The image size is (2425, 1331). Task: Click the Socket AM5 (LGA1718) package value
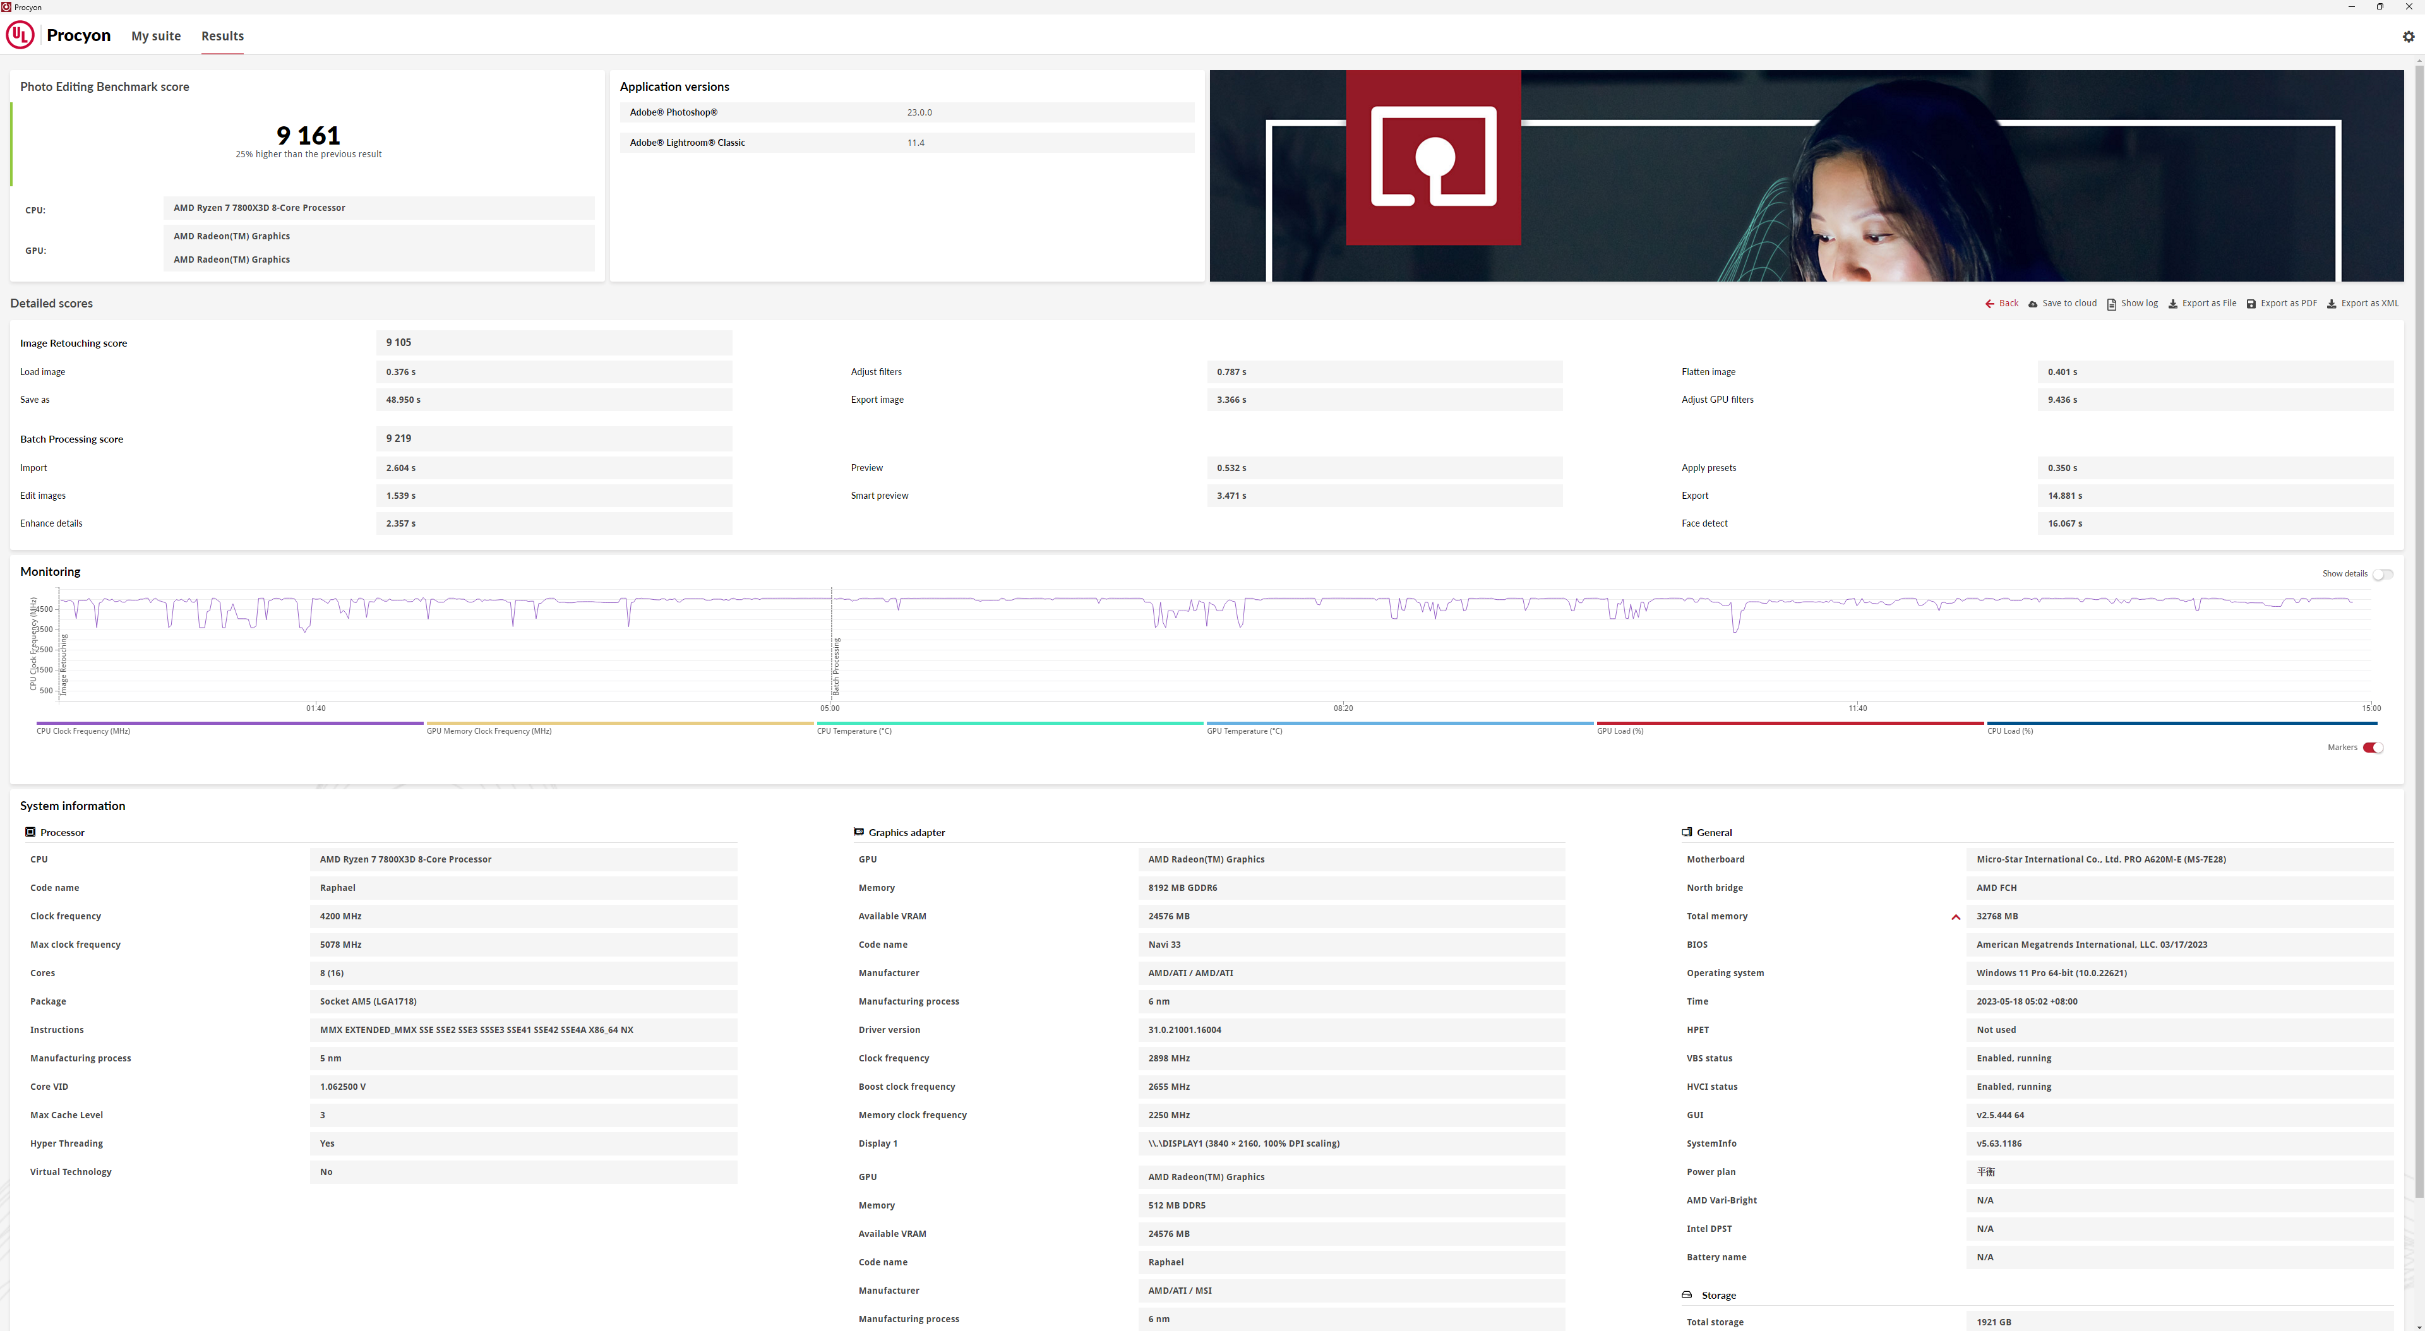[x=524, y=1001]
